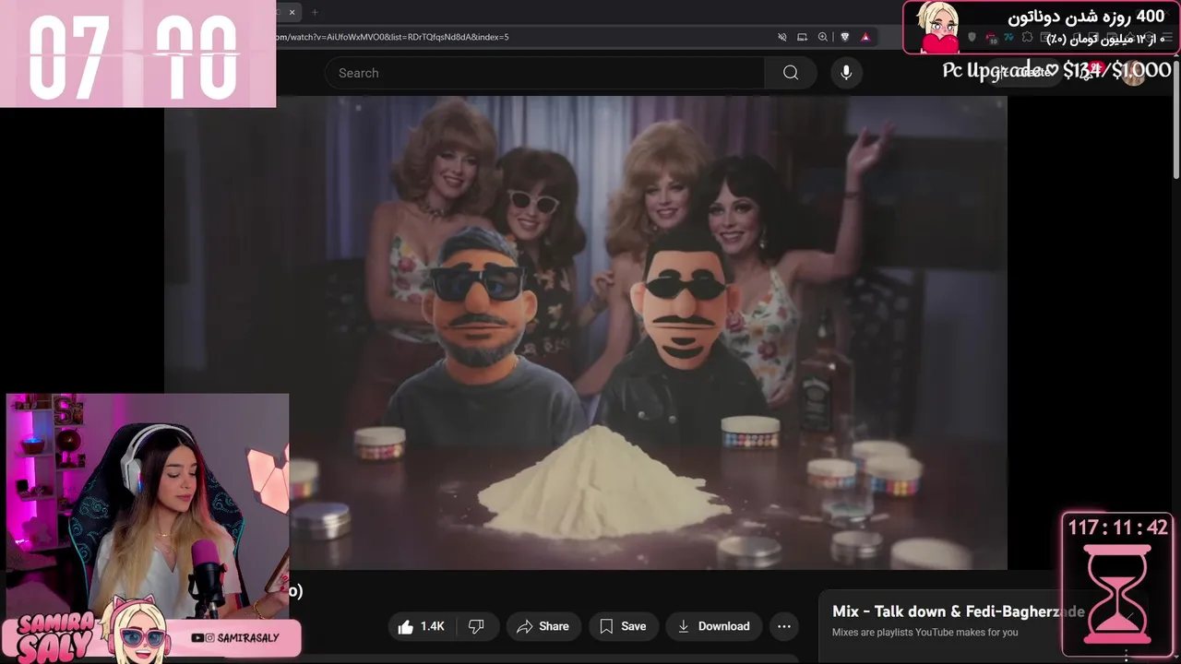Open the more actions three-dot menu
The height and width of the screenshot is (664, 1181).
click(784, 626)
